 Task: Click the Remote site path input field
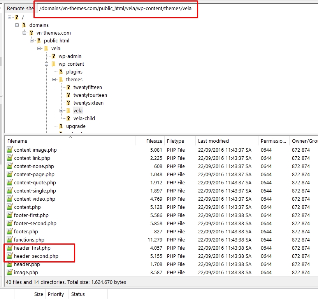117,8
